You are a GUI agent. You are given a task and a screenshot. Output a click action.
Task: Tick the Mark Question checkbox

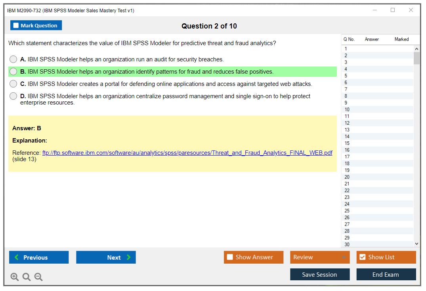(16, 26)
